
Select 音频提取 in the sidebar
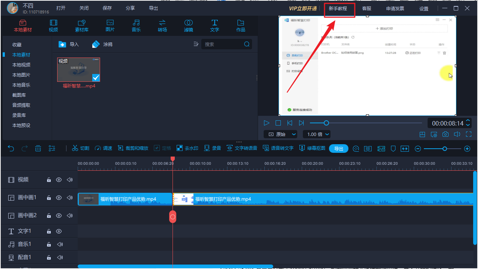click(21, 105)
